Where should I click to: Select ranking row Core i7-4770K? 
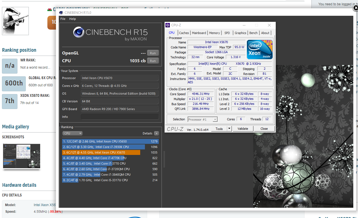110,158
